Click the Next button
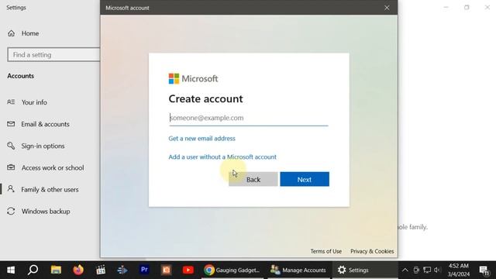The image size is (496, 279). [305, 179]
